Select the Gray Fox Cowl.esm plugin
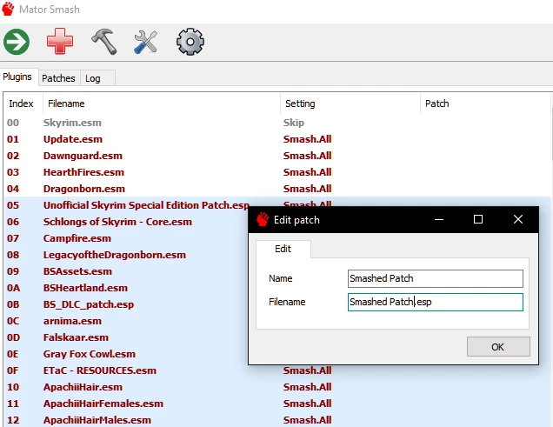553x427 pixels. [90, 354]
